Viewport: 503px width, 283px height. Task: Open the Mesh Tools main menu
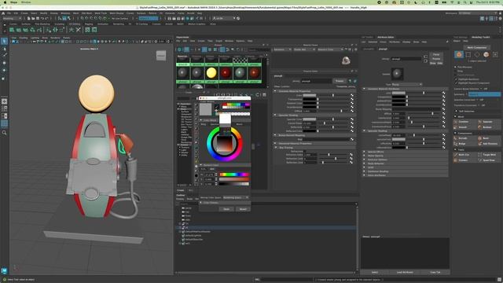[x=101, y=13]
